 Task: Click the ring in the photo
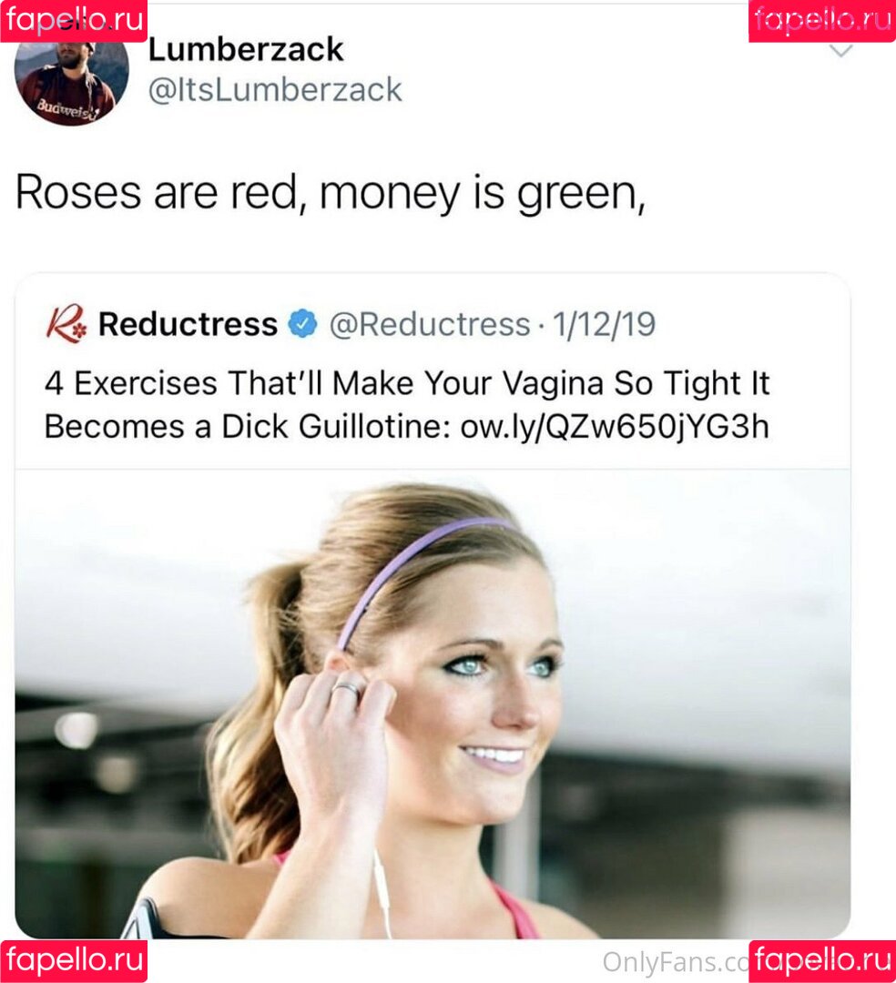(x=347, y=690)
